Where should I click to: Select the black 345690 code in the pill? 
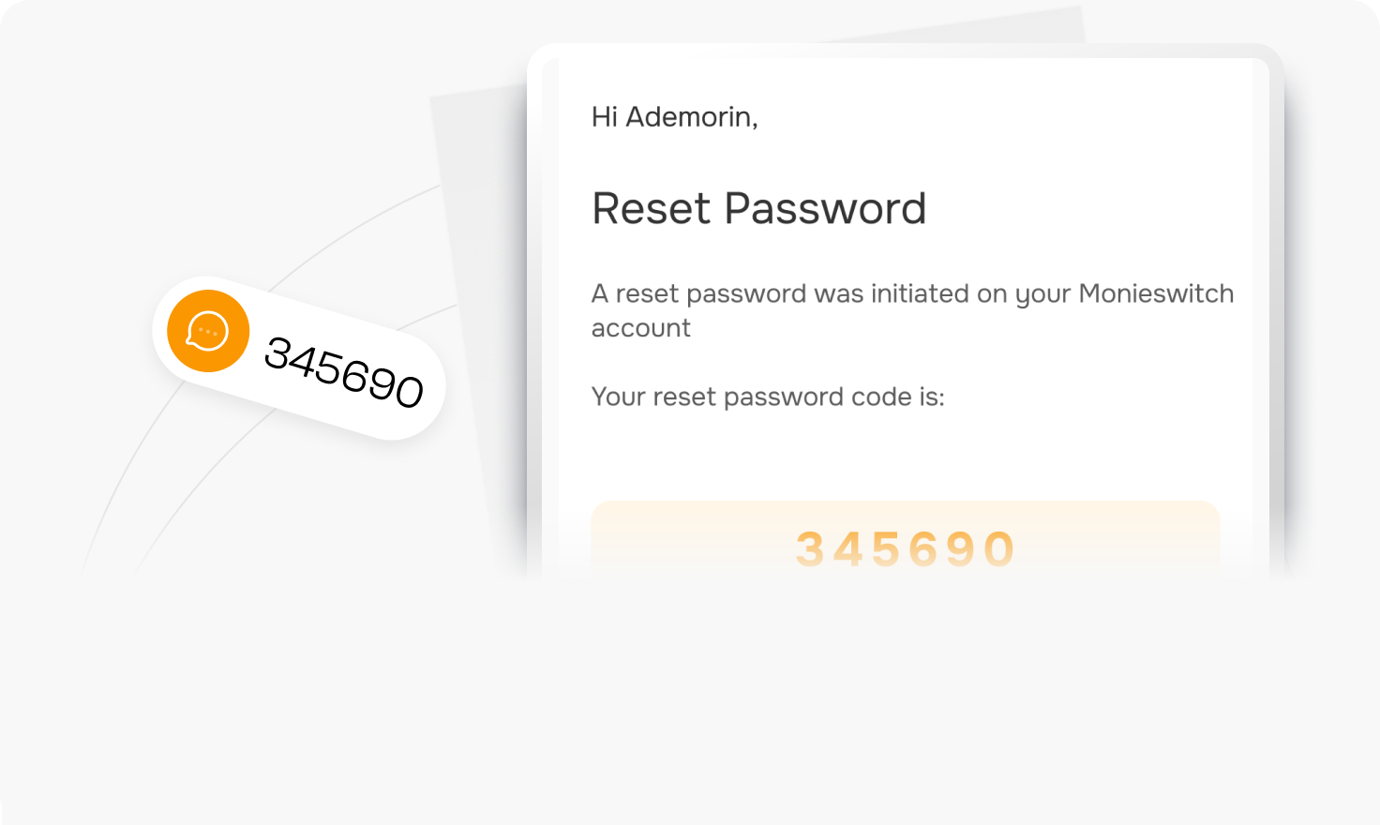pyautogui.click(x=344, y=372)
